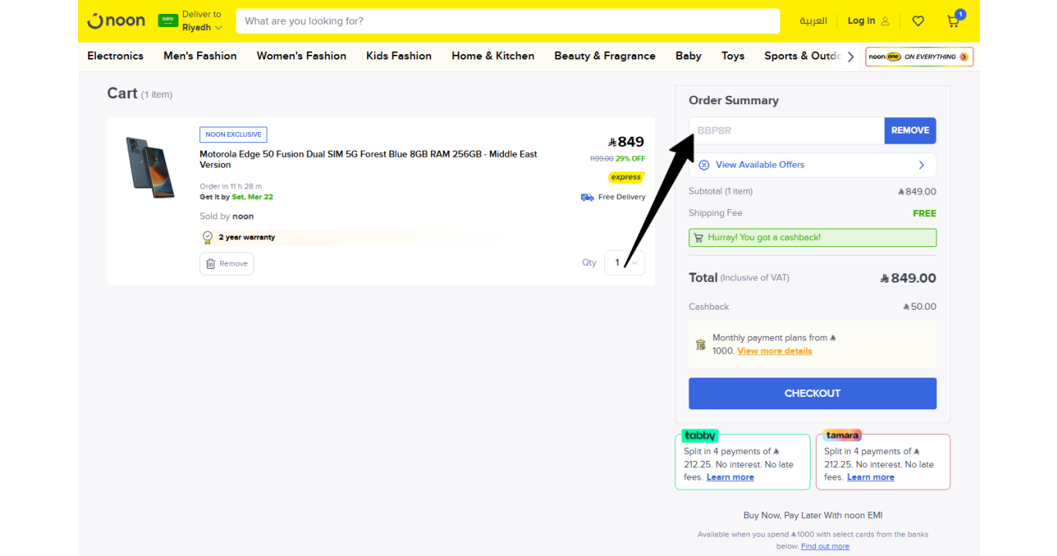Click the Shipping Fee FREE value
Screen dimensions: 1057x556
(x=924, y=213)
